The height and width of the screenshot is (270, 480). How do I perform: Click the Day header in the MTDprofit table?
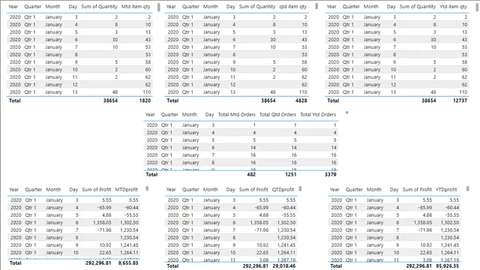pos(73,190)
